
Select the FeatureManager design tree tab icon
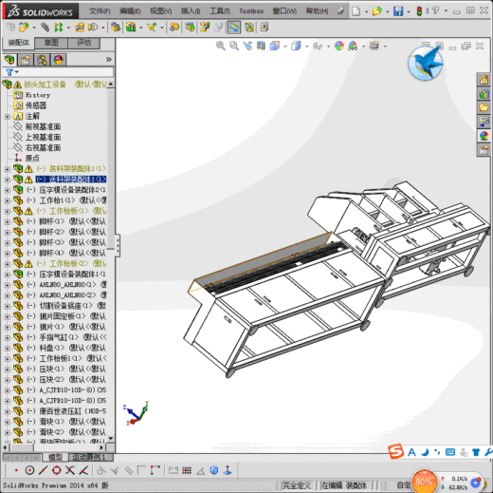click(9, 60)
